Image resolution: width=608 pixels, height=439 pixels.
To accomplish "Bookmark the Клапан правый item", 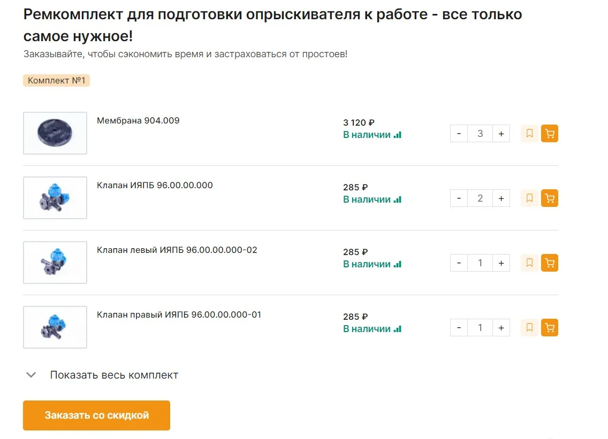I will point(529,328).
